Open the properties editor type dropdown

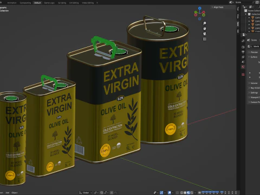point(244,35)
